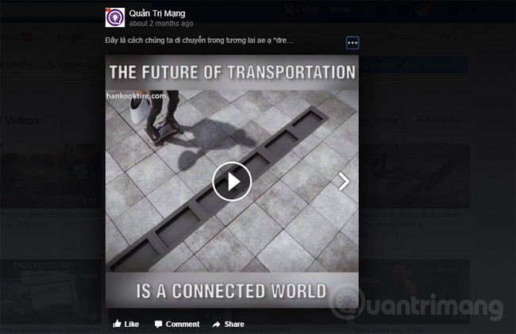Viewport: 516px width, 334px height.
Task: Click the Quản Trị Mạng page avatar
Action: pos(115,16)
